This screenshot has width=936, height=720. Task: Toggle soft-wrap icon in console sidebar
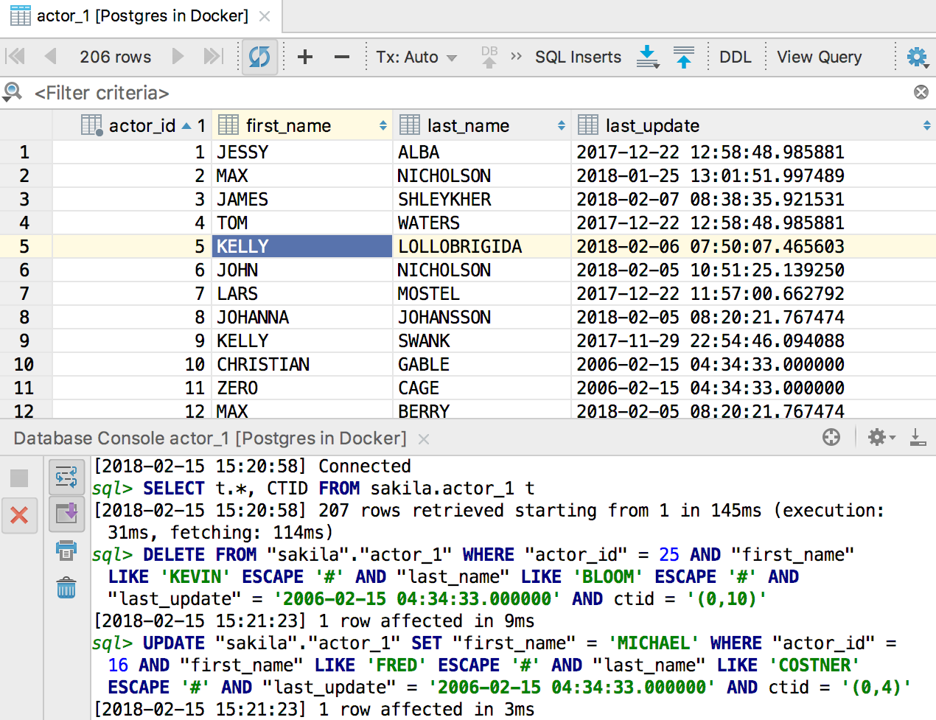click(66, 478)
